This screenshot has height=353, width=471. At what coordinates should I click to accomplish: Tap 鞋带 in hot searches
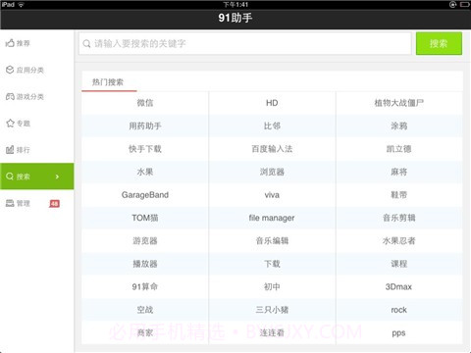point(399,195)
